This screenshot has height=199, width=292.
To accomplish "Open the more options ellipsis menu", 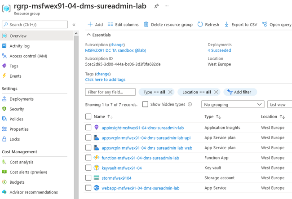I will pyautogui.click(x=167, y=6).
